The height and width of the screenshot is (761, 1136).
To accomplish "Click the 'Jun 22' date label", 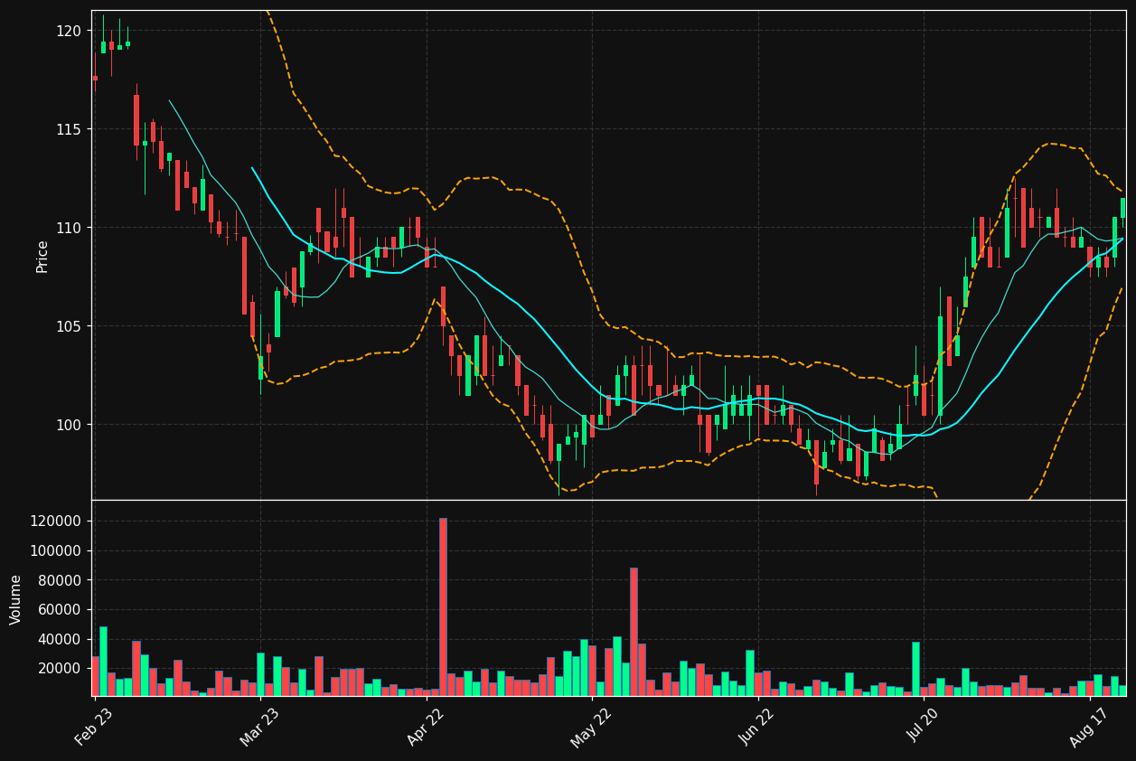I will point(757,725).
